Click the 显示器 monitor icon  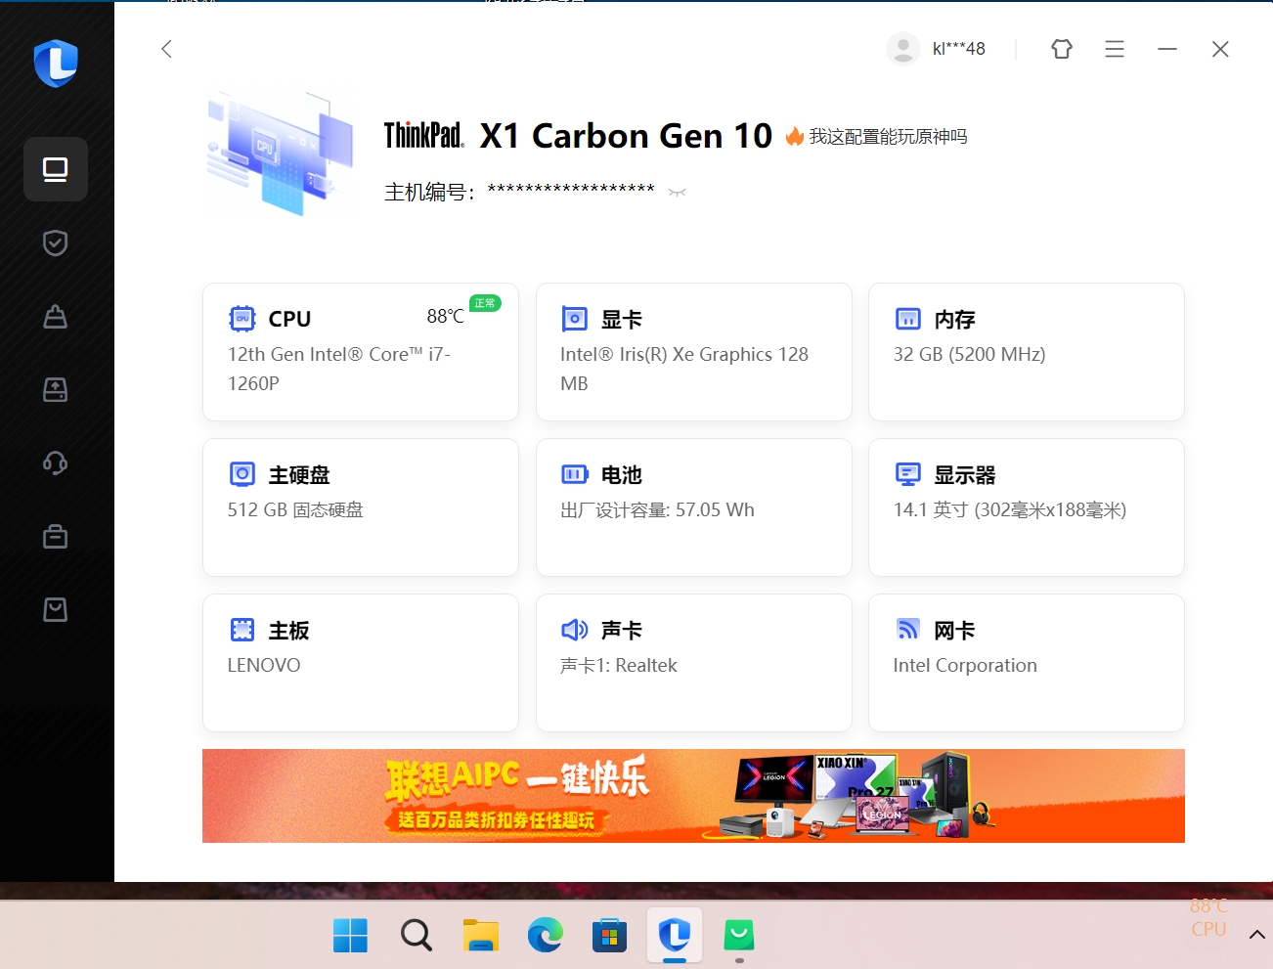tap(908, 474)
